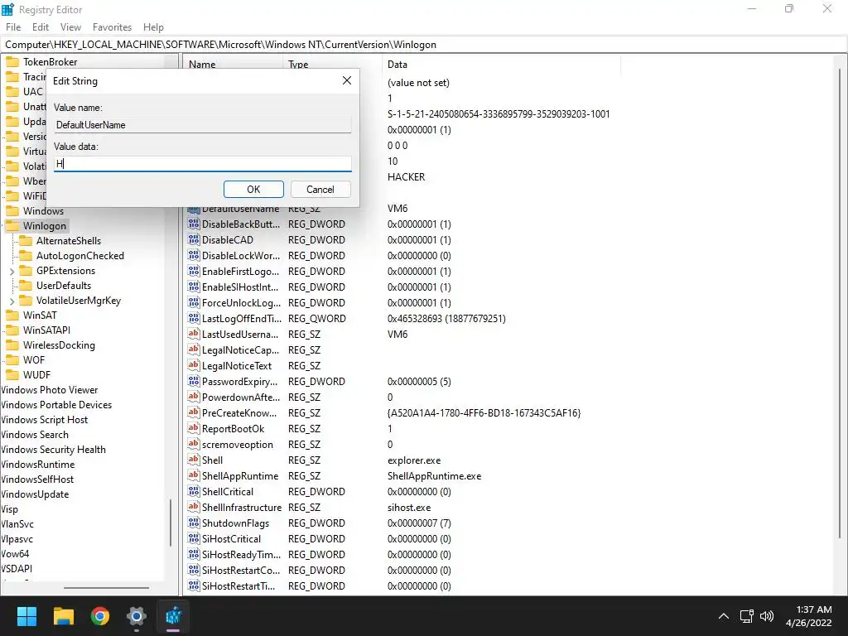Click the PasswordExpiry DWORD icon
Screen dimensions: 848x636
pos(194,381)
